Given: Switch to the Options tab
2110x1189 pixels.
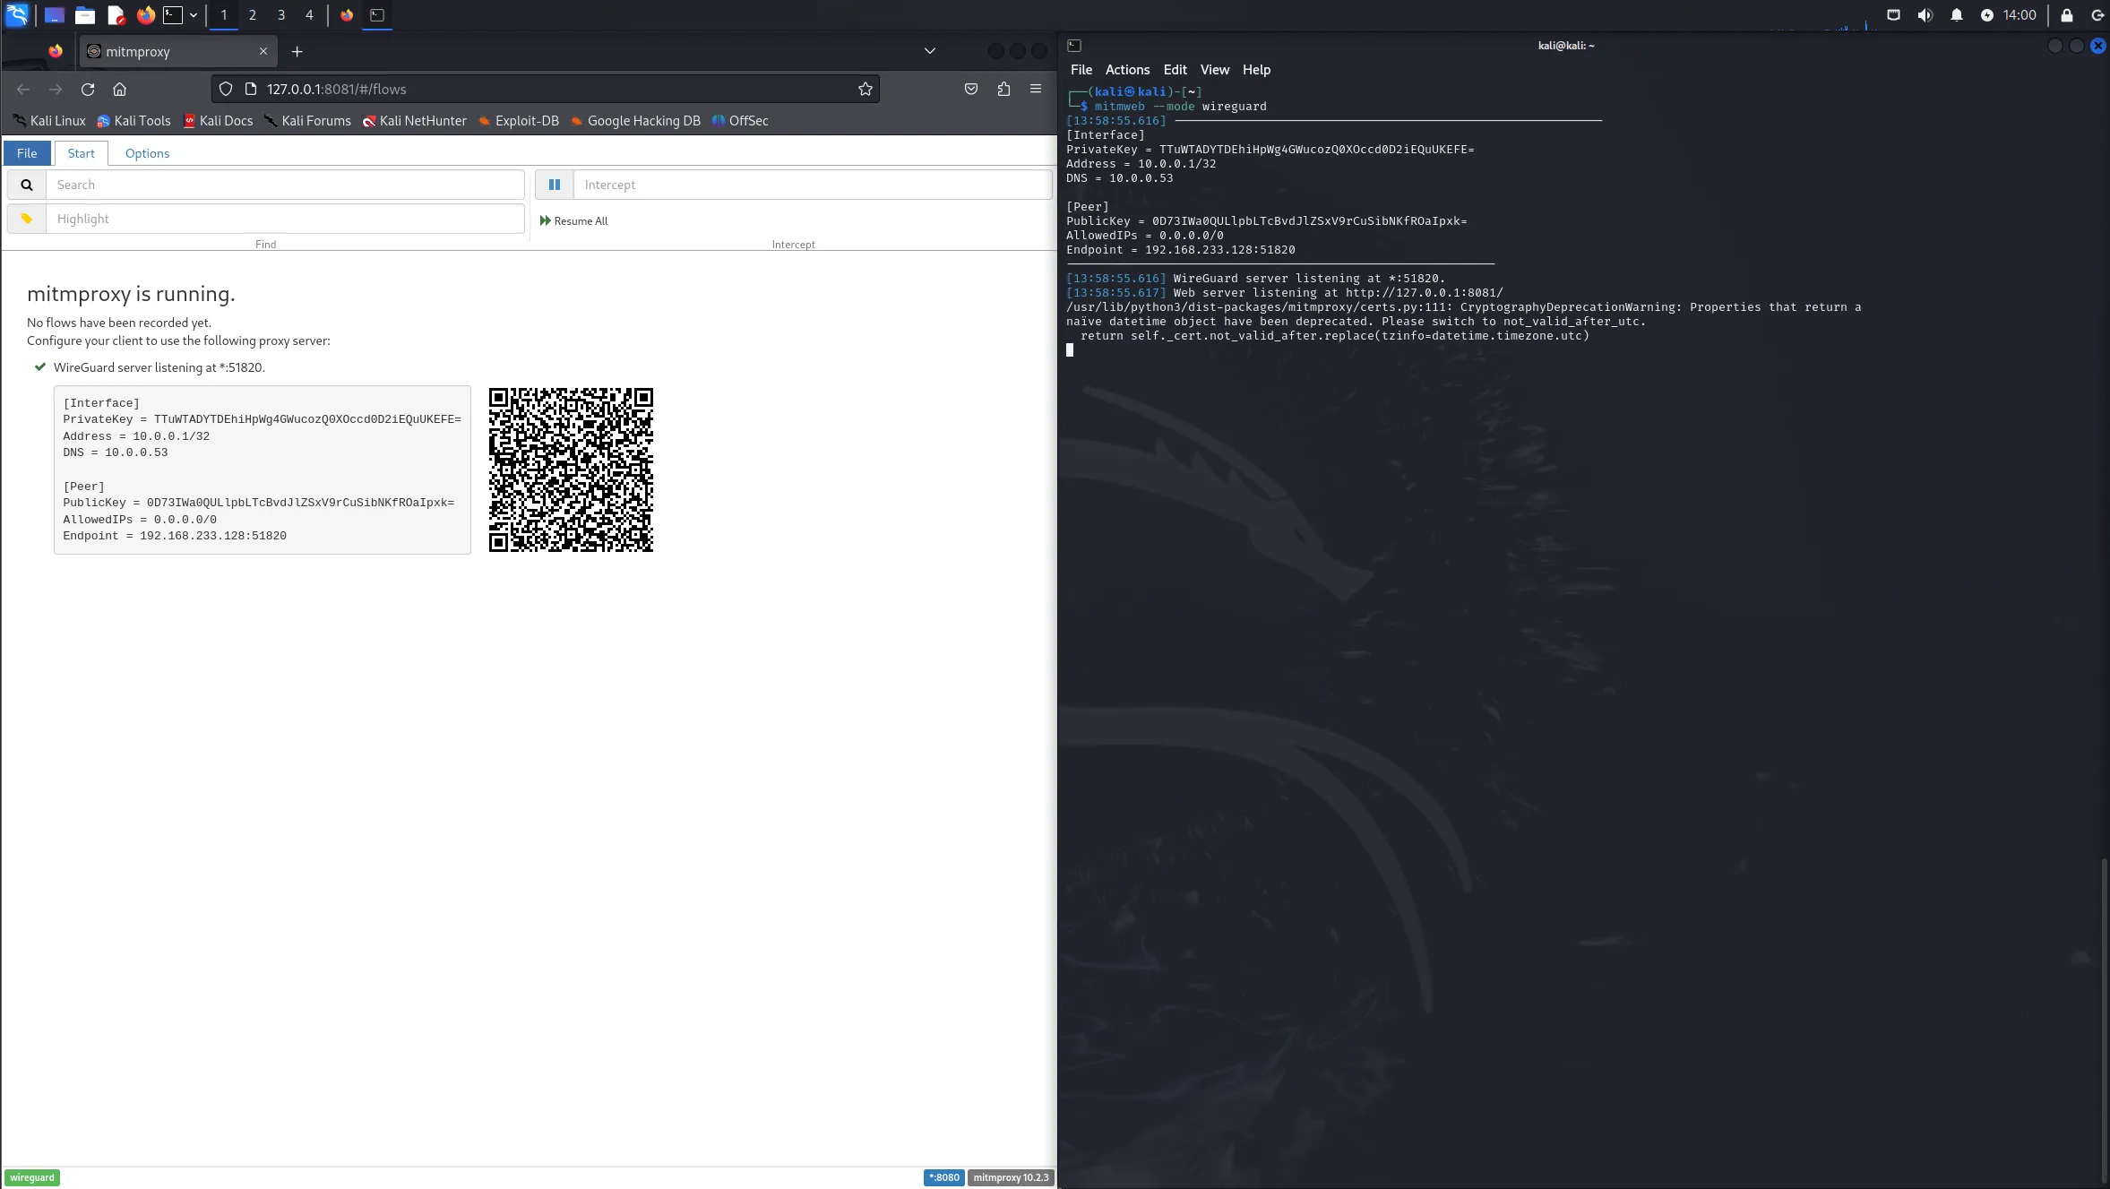Looking at the screenshot, I should pos(147,153).
